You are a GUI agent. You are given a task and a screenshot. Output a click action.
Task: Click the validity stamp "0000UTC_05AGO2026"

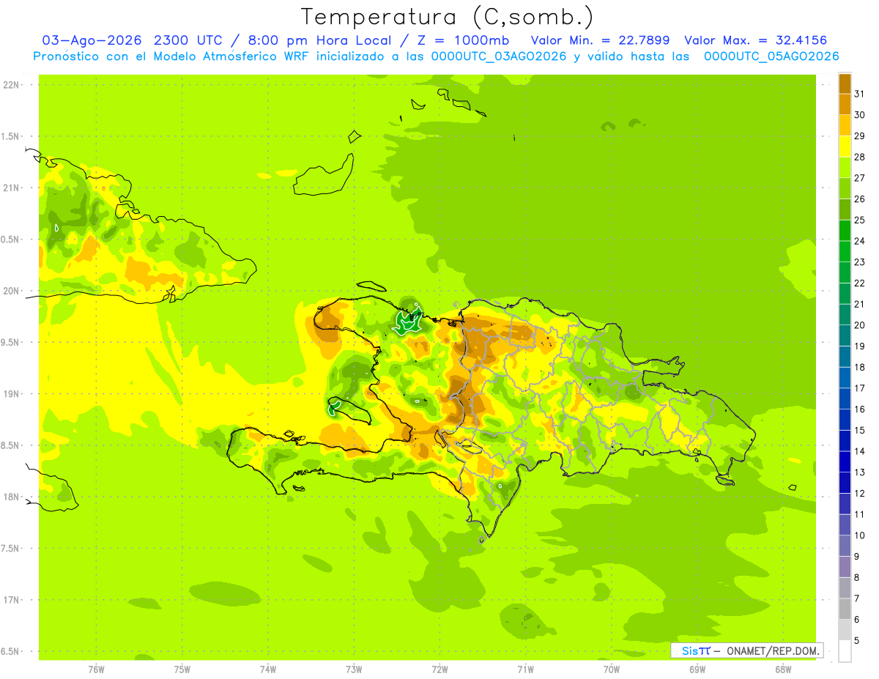771,56
